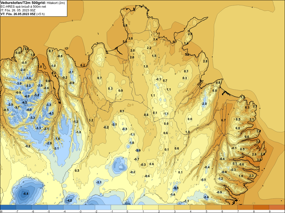This screenshot has height=213, width=285.
Task: Click the -2.4 temperature label
Action: click(x=206, y=197)
